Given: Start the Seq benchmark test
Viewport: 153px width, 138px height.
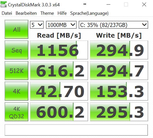Looking at the screenshot, I should click(x=17, y=50).
